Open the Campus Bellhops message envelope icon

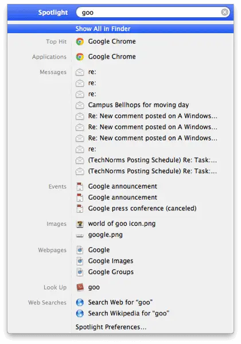click(x=80, y=105)
